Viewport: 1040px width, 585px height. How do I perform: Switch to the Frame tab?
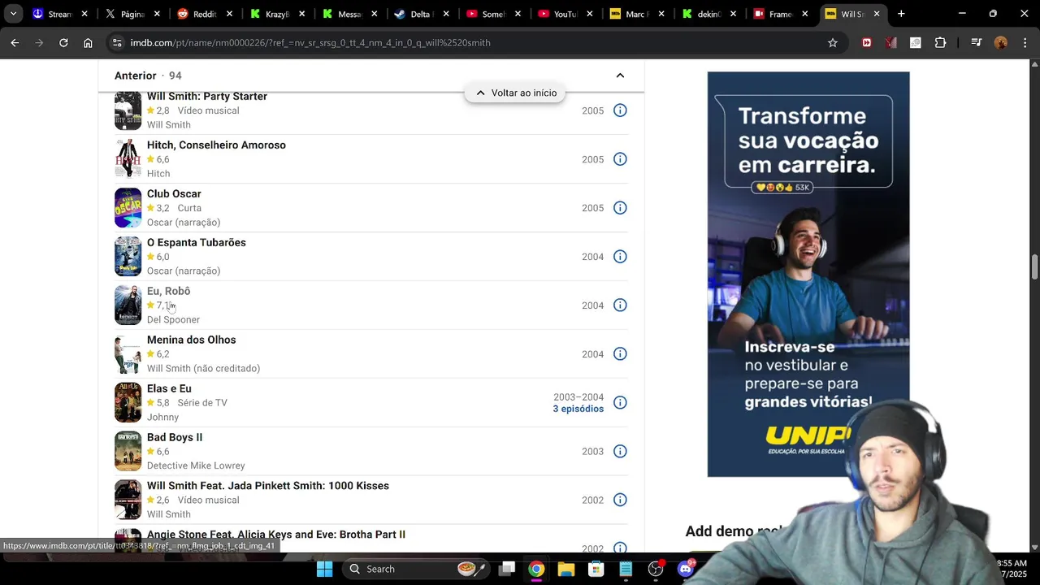coord(779,14)
